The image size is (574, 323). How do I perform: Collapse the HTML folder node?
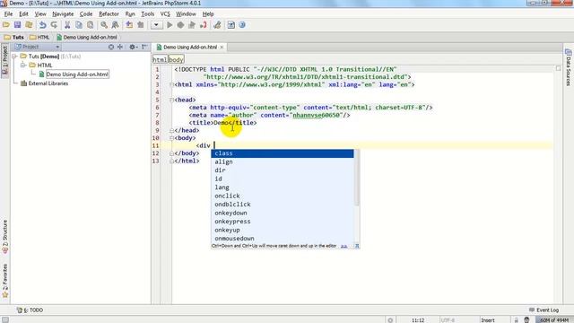pyautogui.click(x=23, y=65)
